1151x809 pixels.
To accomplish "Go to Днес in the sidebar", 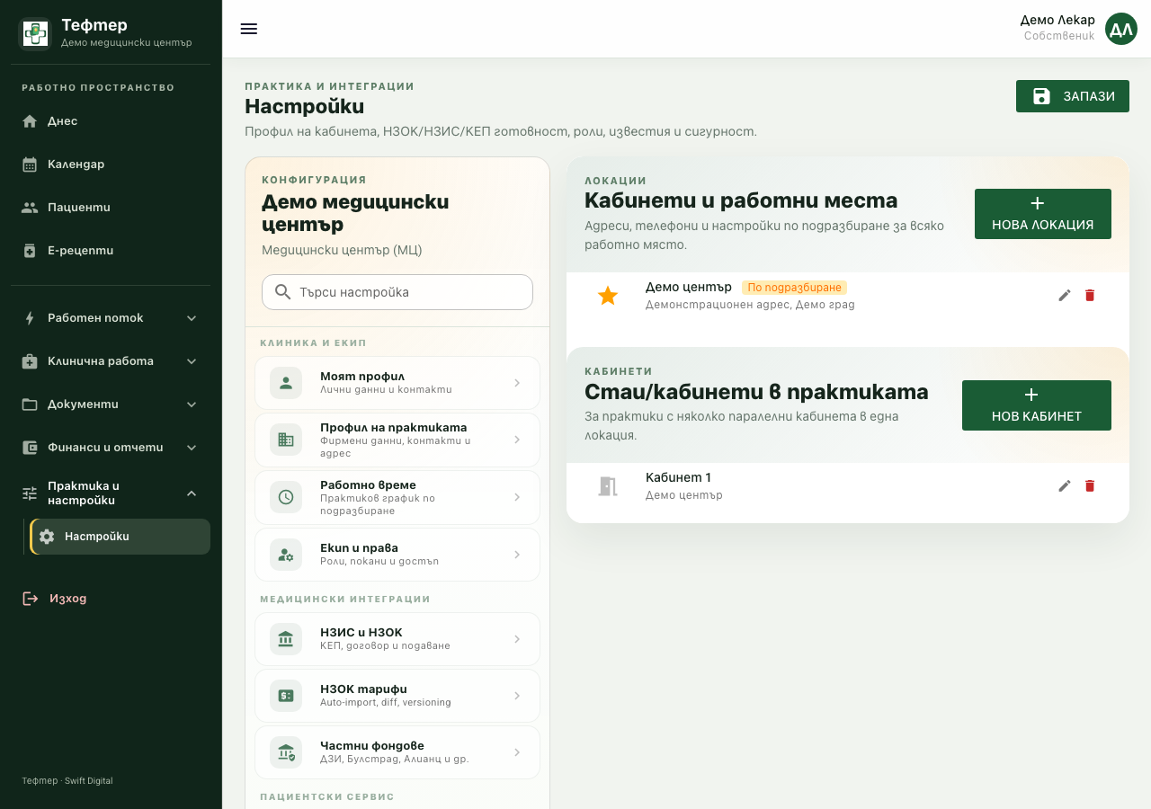I will click(x=111, y=121).
